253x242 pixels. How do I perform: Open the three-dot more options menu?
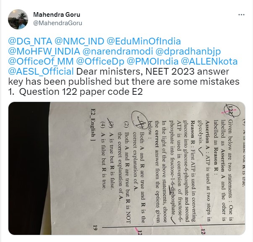241,15
